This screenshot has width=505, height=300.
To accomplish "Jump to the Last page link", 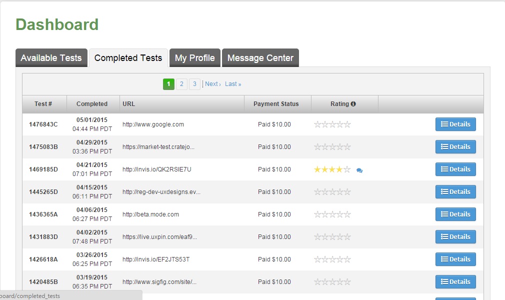I will [x=233, y=84].
